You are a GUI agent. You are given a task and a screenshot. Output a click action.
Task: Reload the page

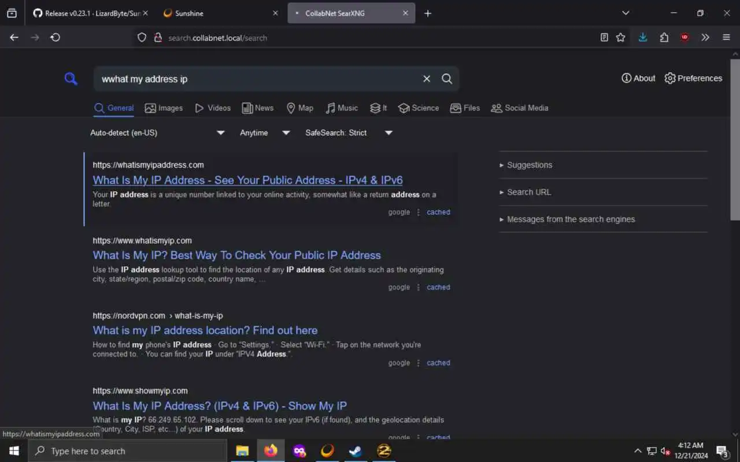click(x=55, y=38)
